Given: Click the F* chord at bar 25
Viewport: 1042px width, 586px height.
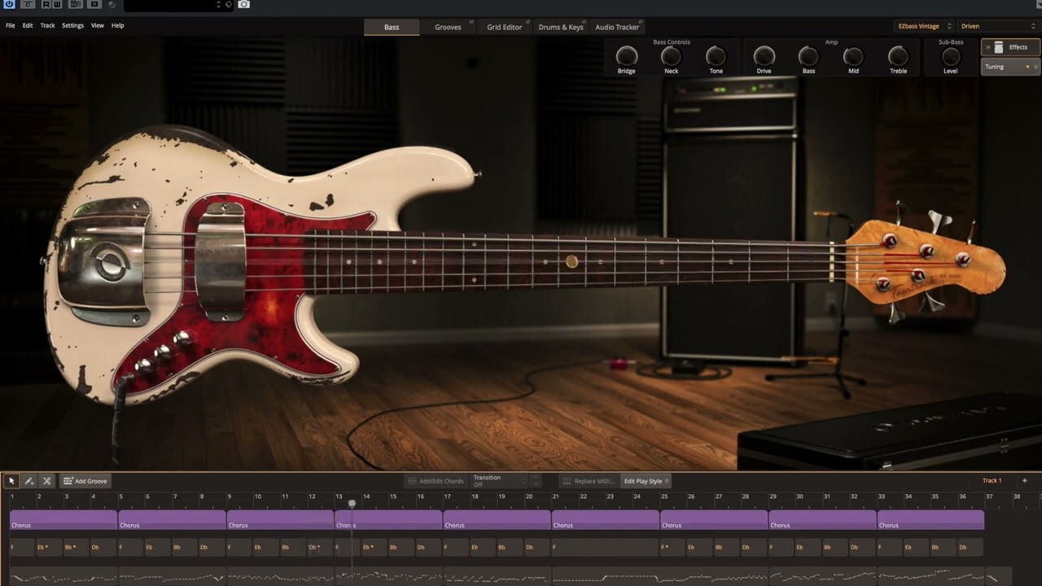Looking at the screenshot, I should [673, 547].
